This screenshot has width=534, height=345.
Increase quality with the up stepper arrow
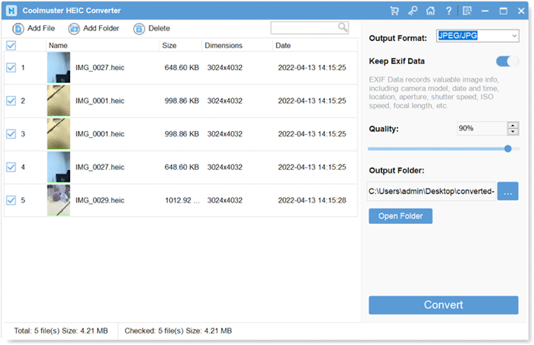[x=513, y=126]
